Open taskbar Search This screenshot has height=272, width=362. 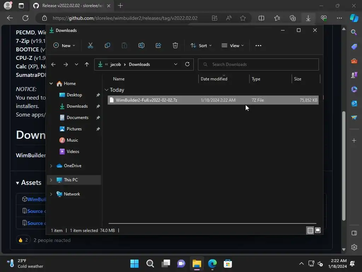click(x=150, y=263)
